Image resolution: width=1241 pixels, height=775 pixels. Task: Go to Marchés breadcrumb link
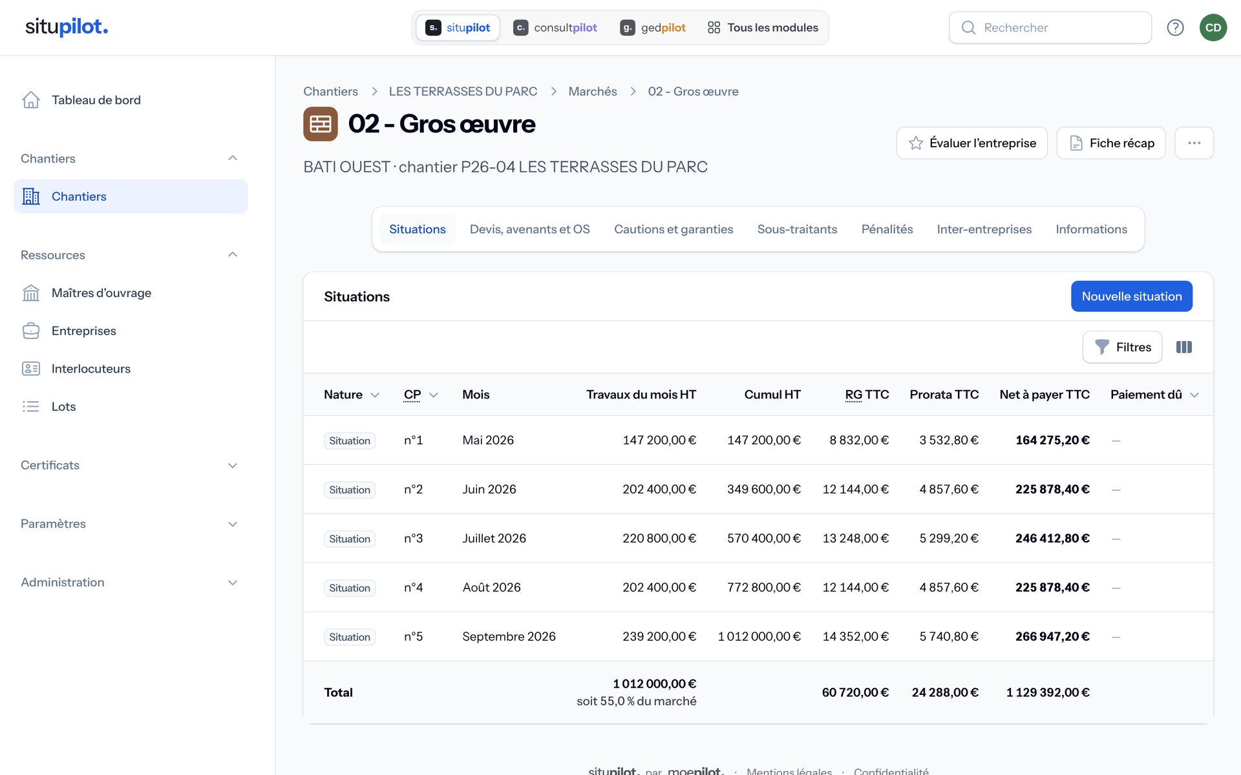[592, 92]
